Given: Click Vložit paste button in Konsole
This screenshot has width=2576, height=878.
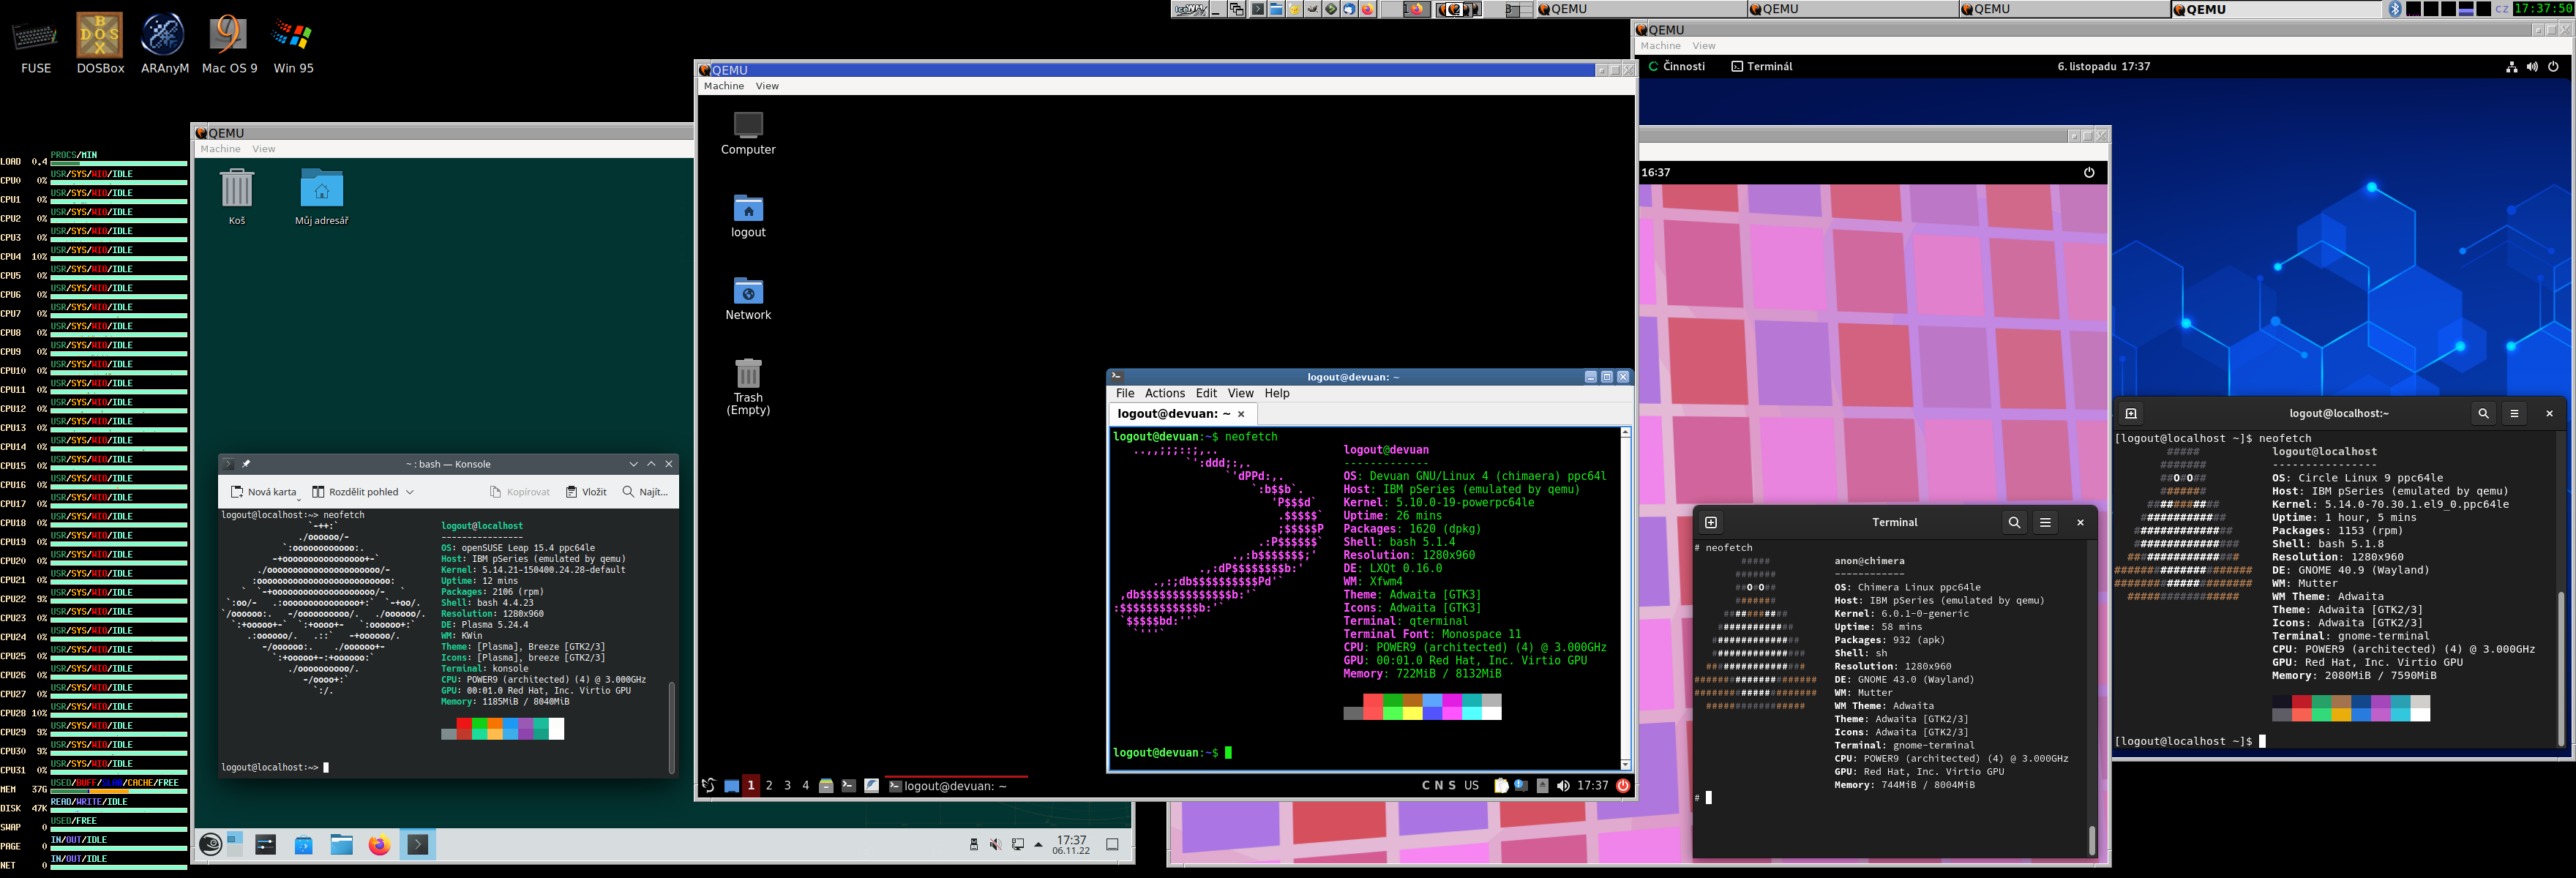Looking at the screenshot, I should pos(586,492).
